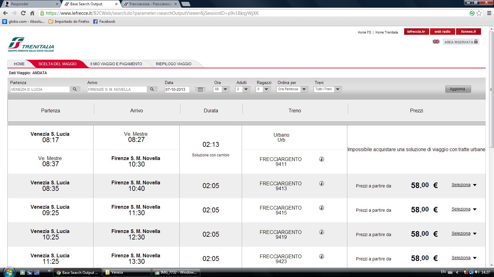
Task: Click taskbar clock showing 14:27
Action: (x=486, y=272)
